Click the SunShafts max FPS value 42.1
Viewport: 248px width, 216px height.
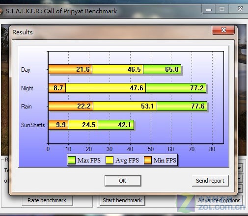(125, 125)
